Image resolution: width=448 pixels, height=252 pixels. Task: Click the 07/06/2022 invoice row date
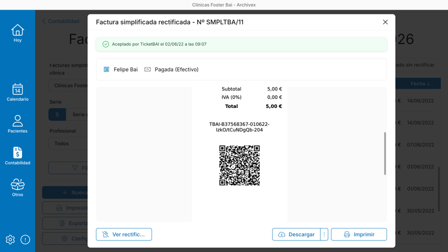[420, 144]
